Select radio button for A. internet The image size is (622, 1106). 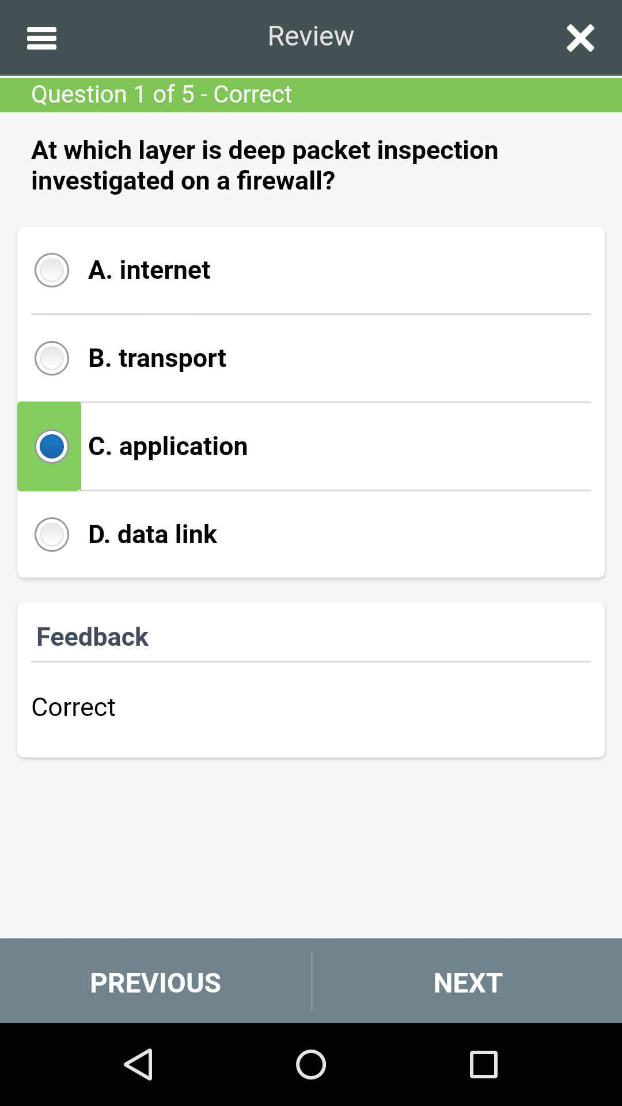coord(52,270)
